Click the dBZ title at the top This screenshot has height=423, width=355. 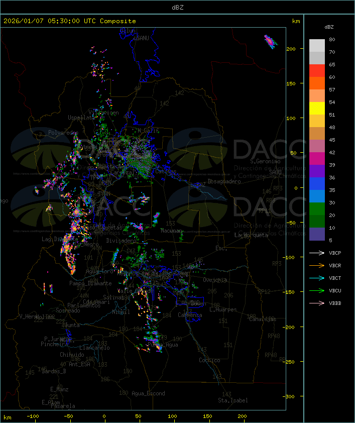[177, 7]
